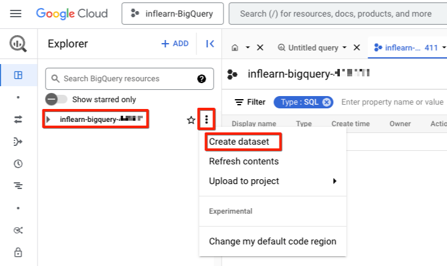Open the home tab dropdown arrow
Viewport: 447px width, 266px height.
(248, 47)
